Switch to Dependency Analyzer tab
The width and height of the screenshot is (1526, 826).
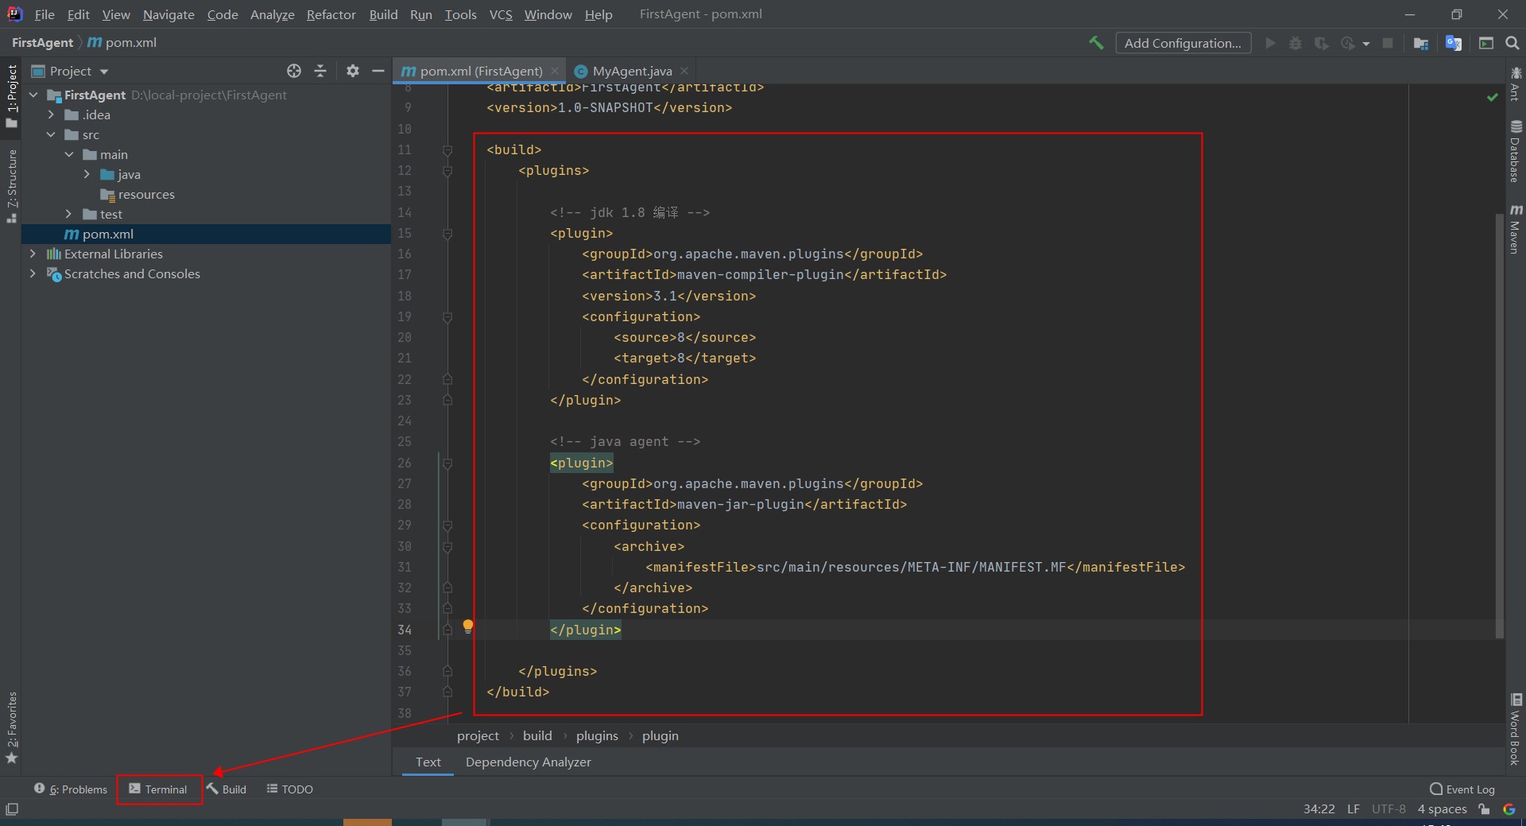click(x=529, y=762)
